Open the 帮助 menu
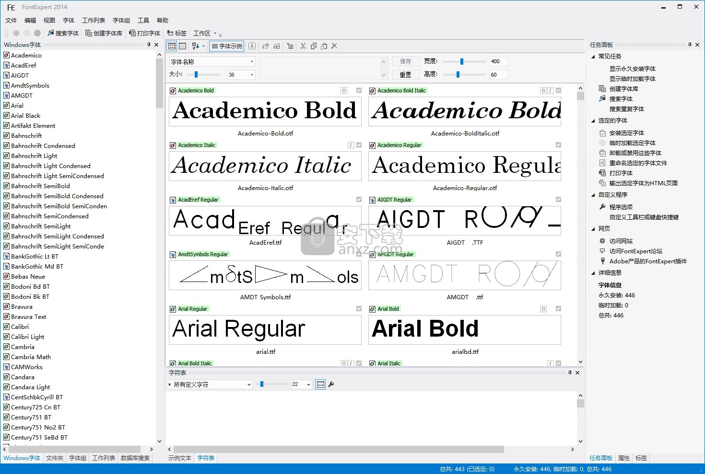 click(x=163, y=20)
